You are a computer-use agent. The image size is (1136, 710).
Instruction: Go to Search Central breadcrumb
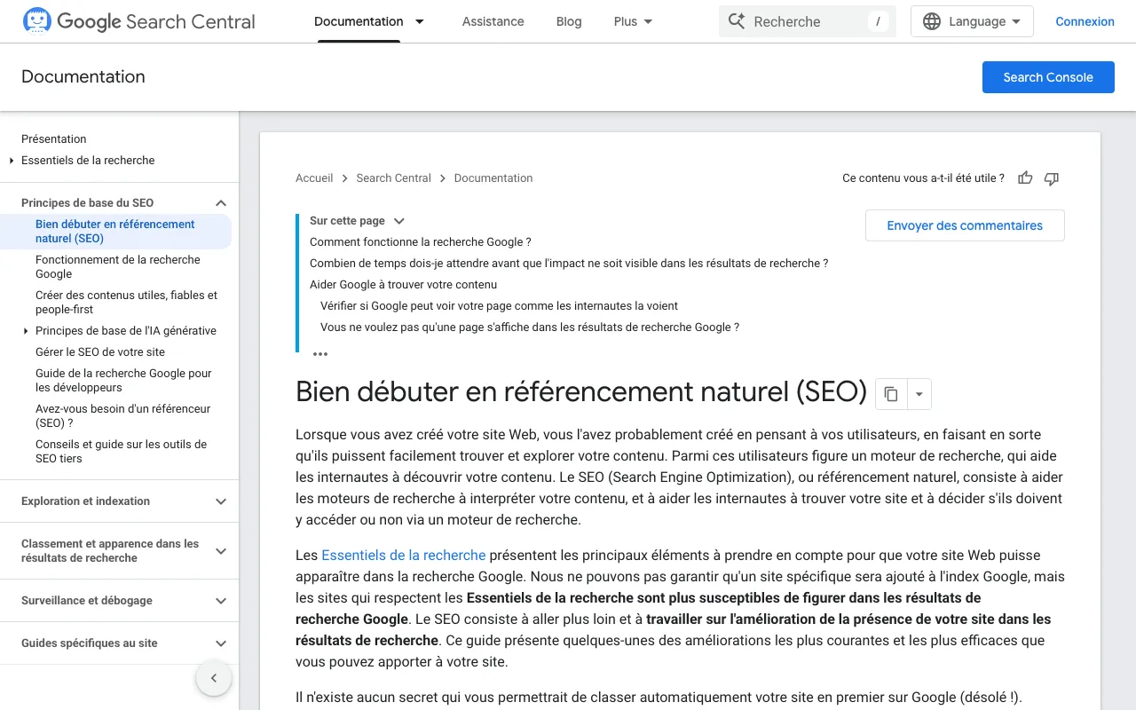[393, 178]
